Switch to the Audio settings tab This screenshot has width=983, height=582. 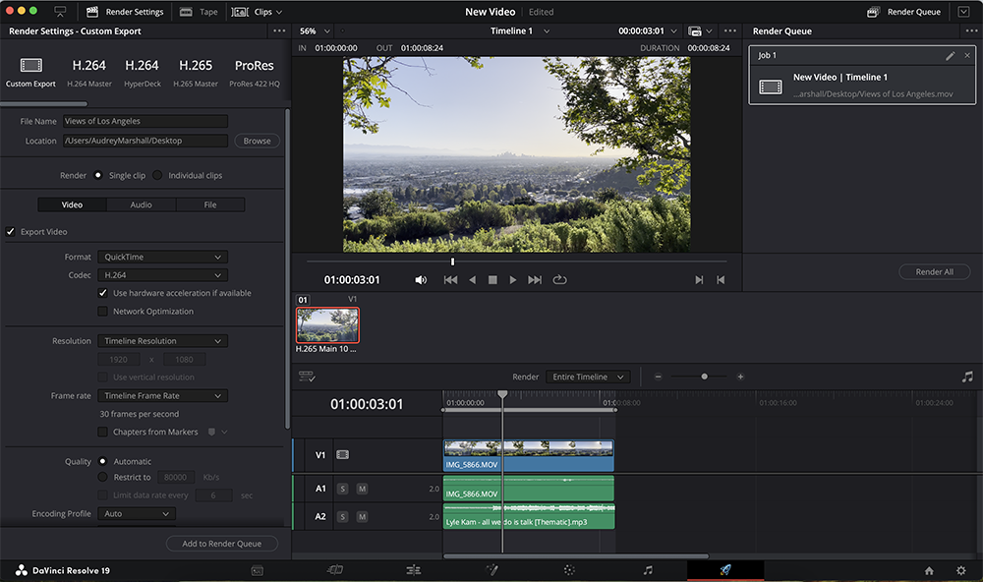click(141, 204)
